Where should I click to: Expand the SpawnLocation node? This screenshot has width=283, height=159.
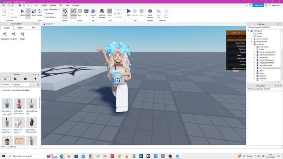click(251, 39)
